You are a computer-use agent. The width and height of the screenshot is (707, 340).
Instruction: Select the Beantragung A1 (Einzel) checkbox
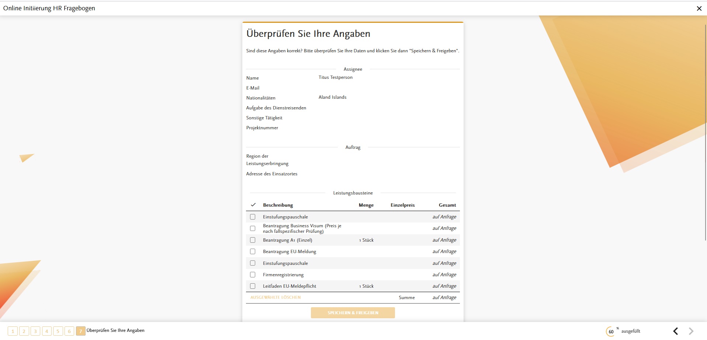(253, 240)
